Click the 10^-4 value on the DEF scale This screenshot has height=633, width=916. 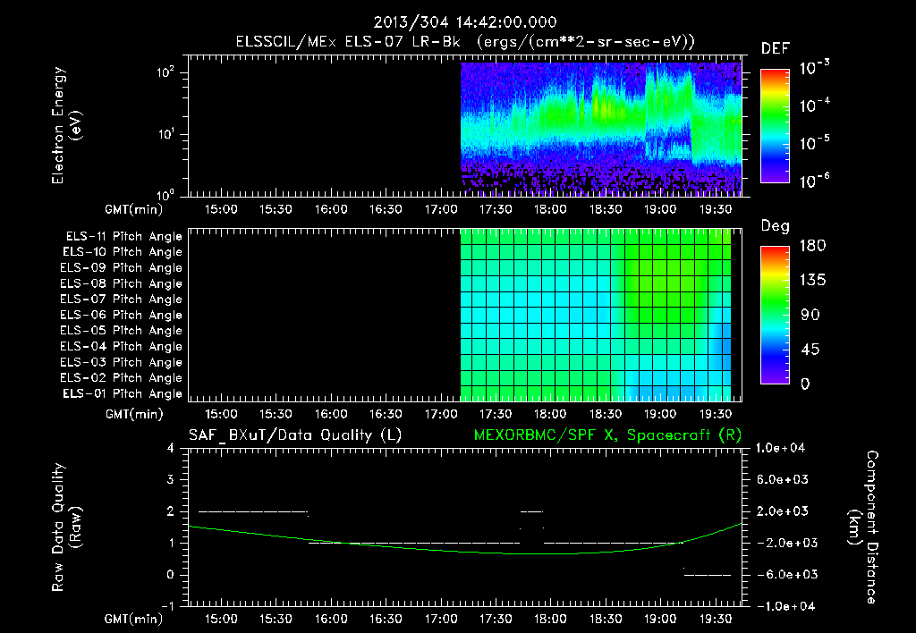tap(814, 105)
